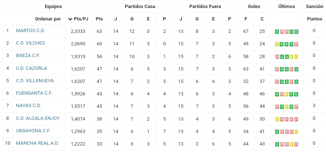Open MARTOS C.D. team page
326x152 pixels.
click(30, 31)
